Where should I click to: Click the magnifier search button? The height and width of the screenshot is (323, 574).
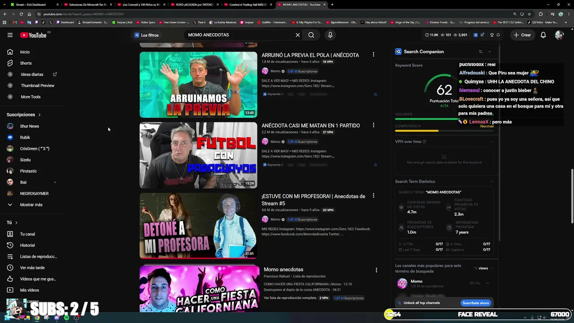click(311, 35)
